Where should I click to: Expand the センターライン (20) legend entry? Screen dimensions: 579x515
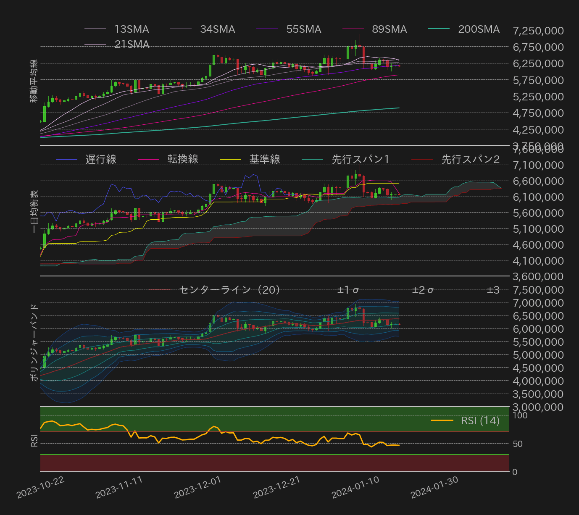[230, 290]
